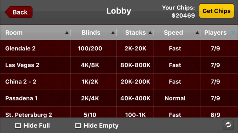Enable the Hide Full checkbox
Viewport: 238px width, 133px height.
click(x=18, y=125)
